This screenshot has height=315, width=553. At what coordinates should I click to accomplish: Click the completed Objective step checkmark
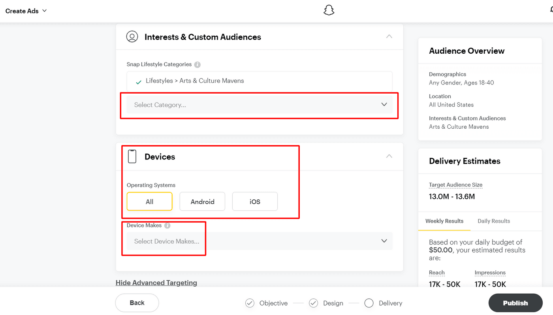tap(250, 303)
